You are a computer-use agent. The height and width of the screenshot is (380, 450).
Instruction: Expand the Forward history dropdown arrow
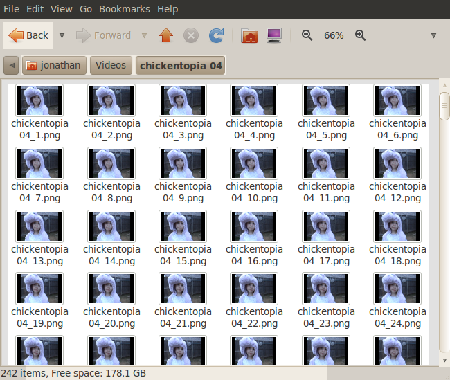pyautogui.click(x=144, y=35)
